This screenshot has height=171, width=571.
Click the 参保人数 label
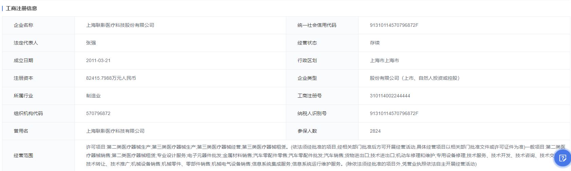(307, 131)
